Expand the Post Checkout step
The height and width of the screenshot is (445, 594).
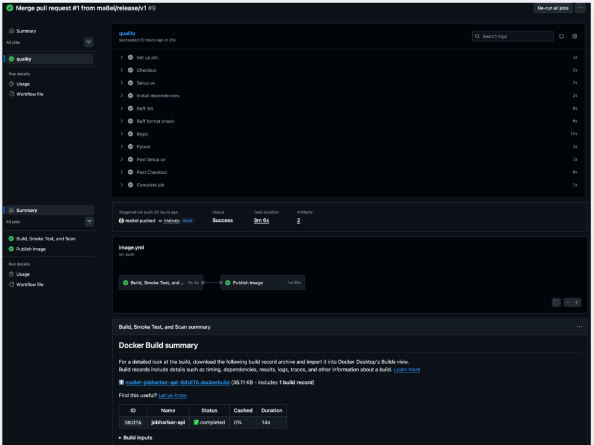tap(122, 172)
